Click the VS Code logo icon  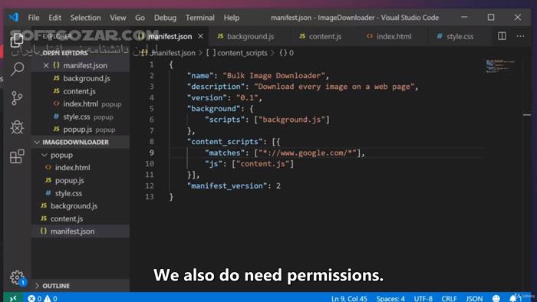coord(14,17)
